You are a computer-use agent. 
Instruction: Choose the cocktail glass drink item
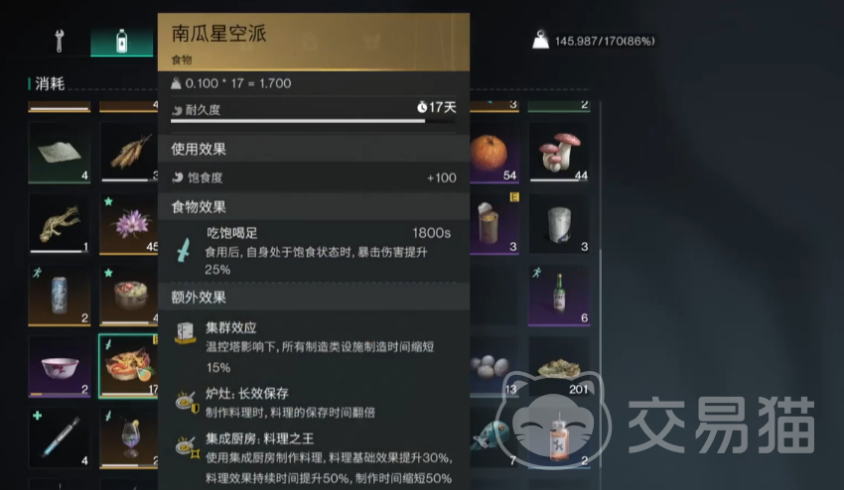point(129,437)
